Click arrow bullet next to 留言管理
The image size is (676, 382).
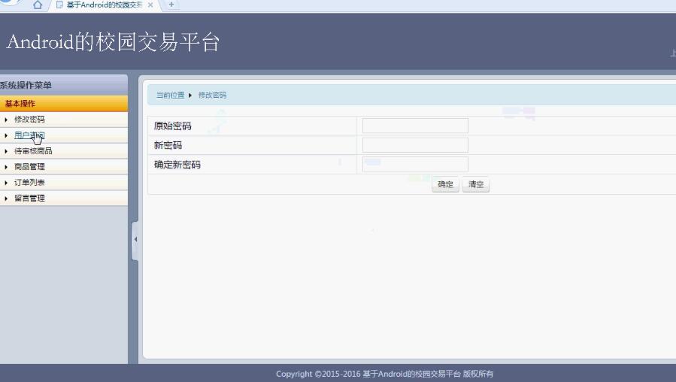click(x=6, y=199)
